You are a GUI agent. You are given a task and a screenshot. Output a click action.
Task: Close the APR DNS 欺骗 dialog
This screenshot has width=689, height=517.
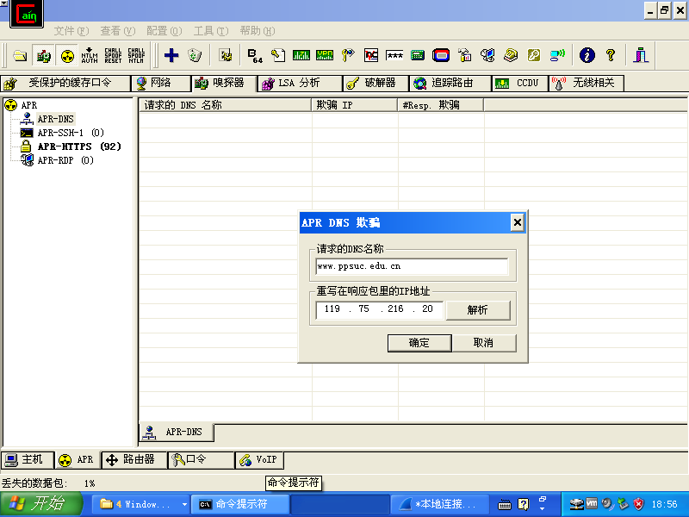pos(518,222)
